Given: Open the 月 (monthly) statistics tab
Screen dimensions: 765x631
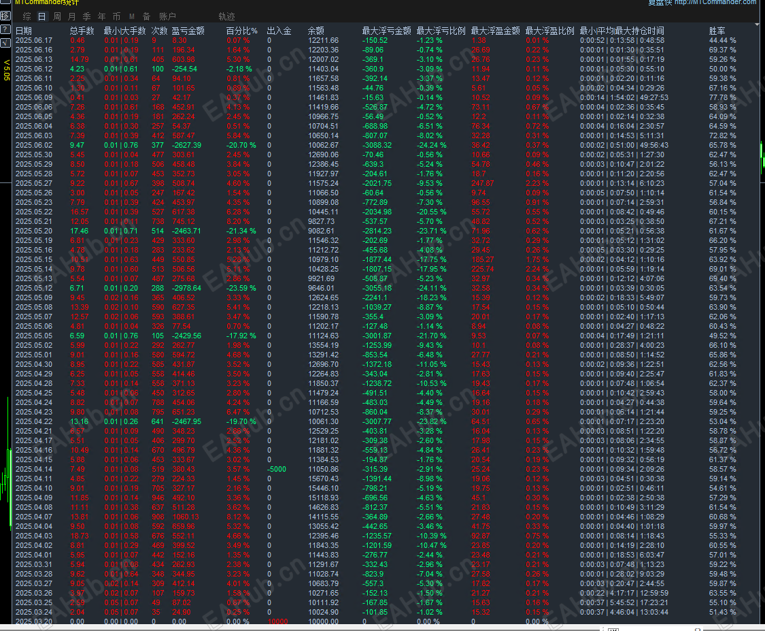Looking at the screenshot, I should [x=71, y=16].
